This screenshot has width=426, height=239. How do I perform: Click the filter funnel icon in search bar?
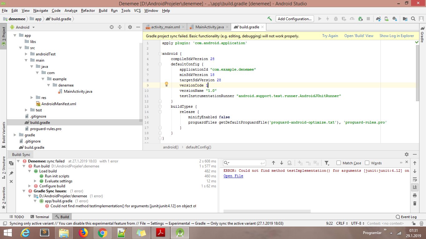pyautogui.click(x=327, y=163)
